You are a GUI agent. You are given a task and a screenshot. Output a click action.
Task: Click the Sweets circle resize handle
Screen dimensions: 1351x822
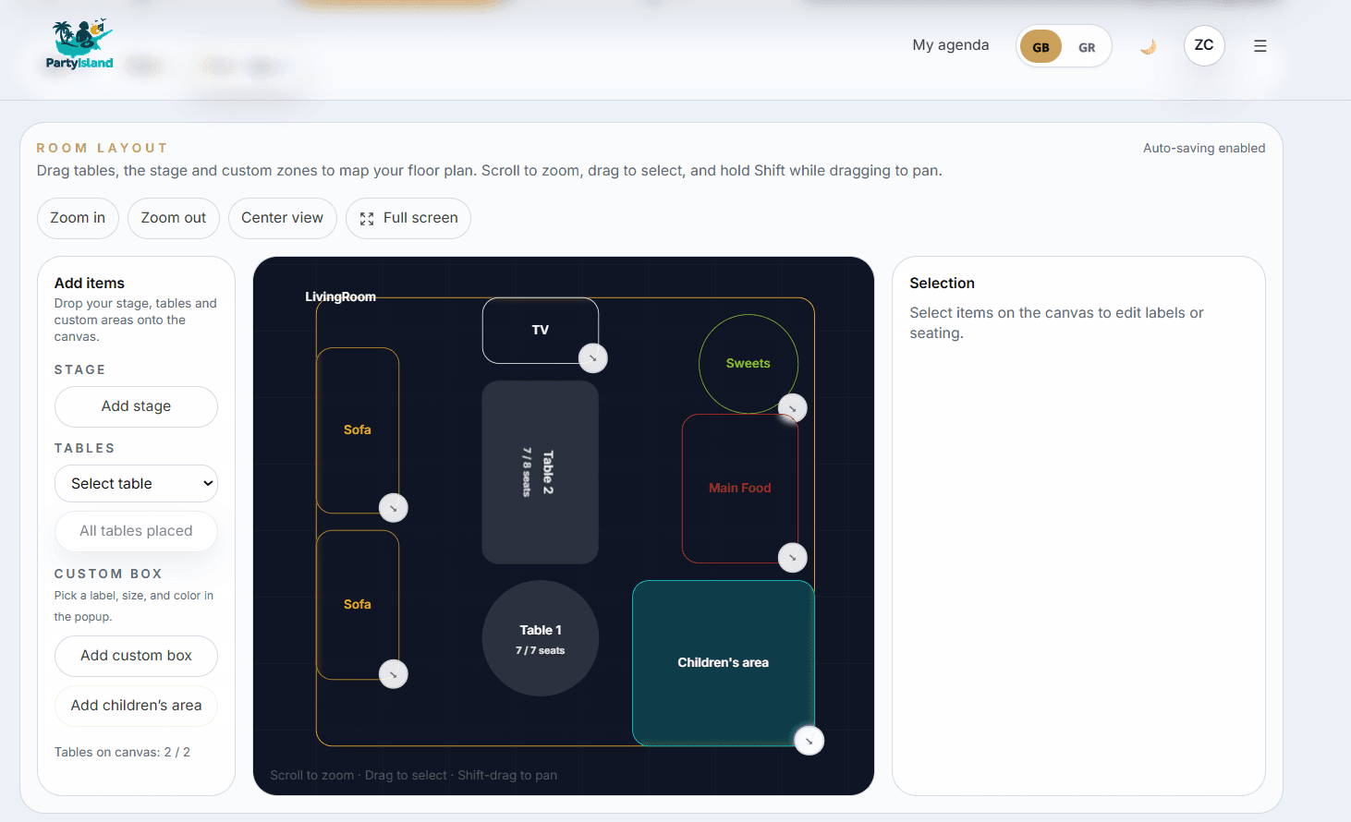(x=792, y=408)
